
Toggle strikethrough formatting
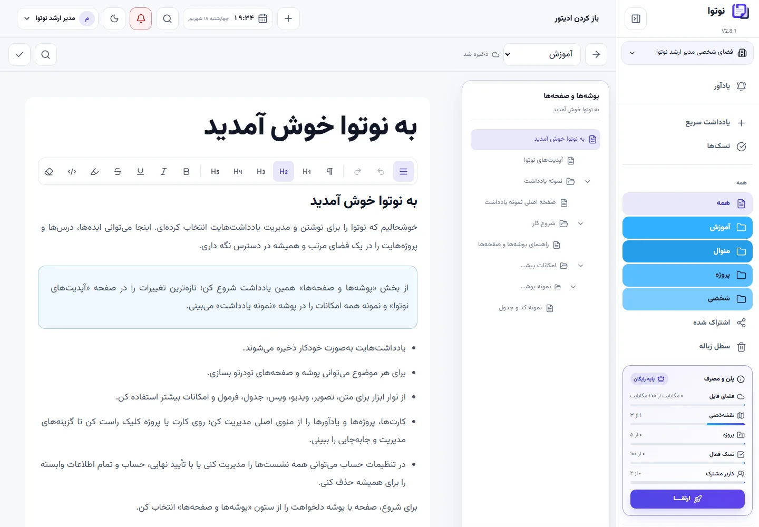(x=118, y=171)
